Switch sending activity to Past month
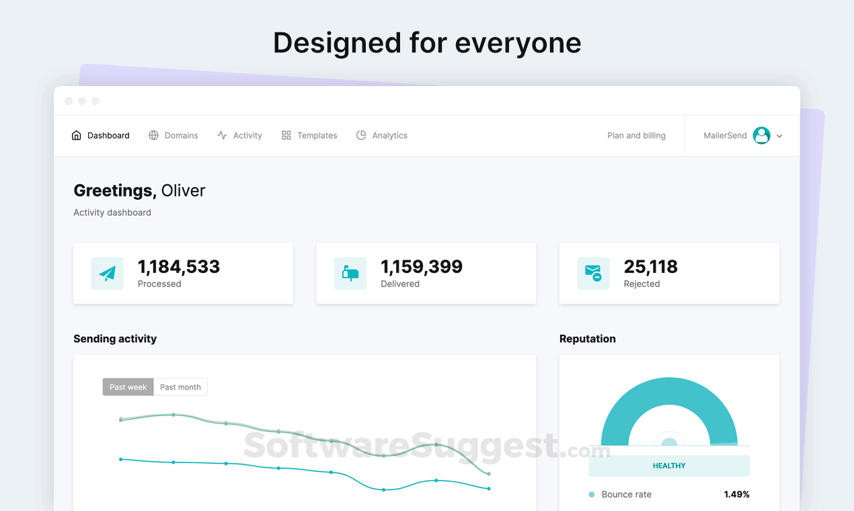Image resolution: width=854 pixels, height=511 pixels. [180, 387]
